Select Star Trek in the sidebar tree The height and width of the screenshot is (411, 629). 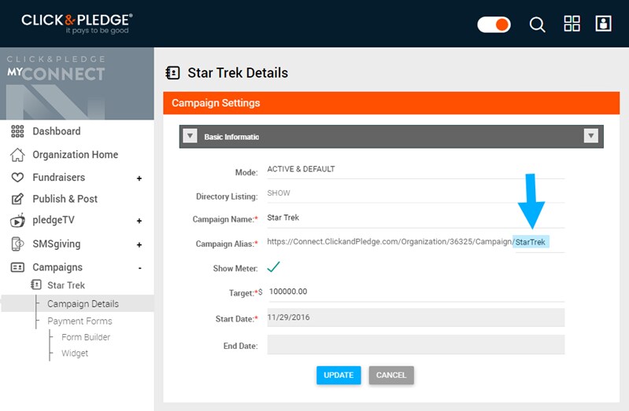coord(66,285)
